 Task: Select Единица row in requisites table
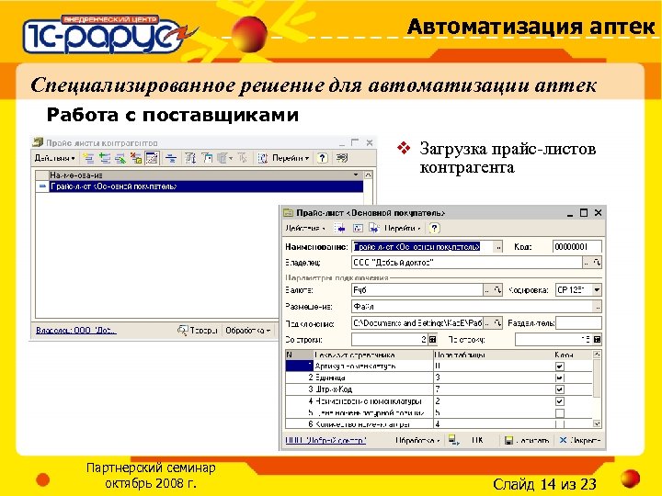tap(439, 378)
